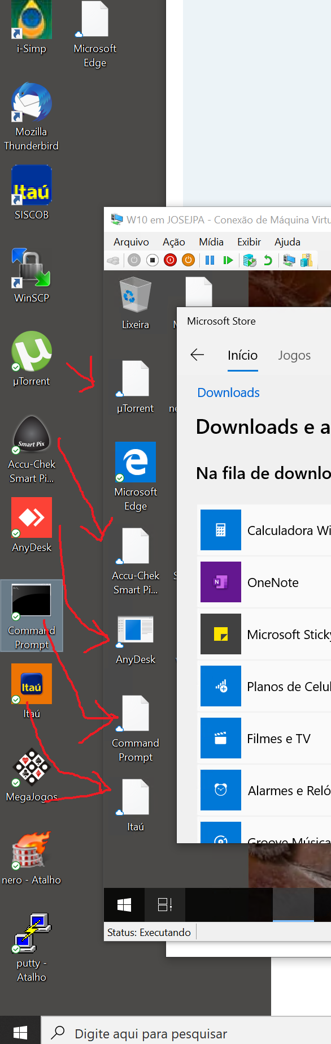Viewport: 331px width, 1044px height.
Task: Click the green Reset play icon in toolbar
Action: [x=228, y=260]
